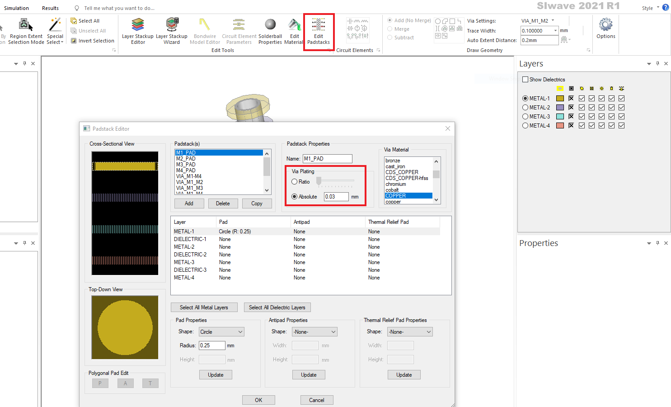Open the Antipad Shape dropdown

[314, 332]
